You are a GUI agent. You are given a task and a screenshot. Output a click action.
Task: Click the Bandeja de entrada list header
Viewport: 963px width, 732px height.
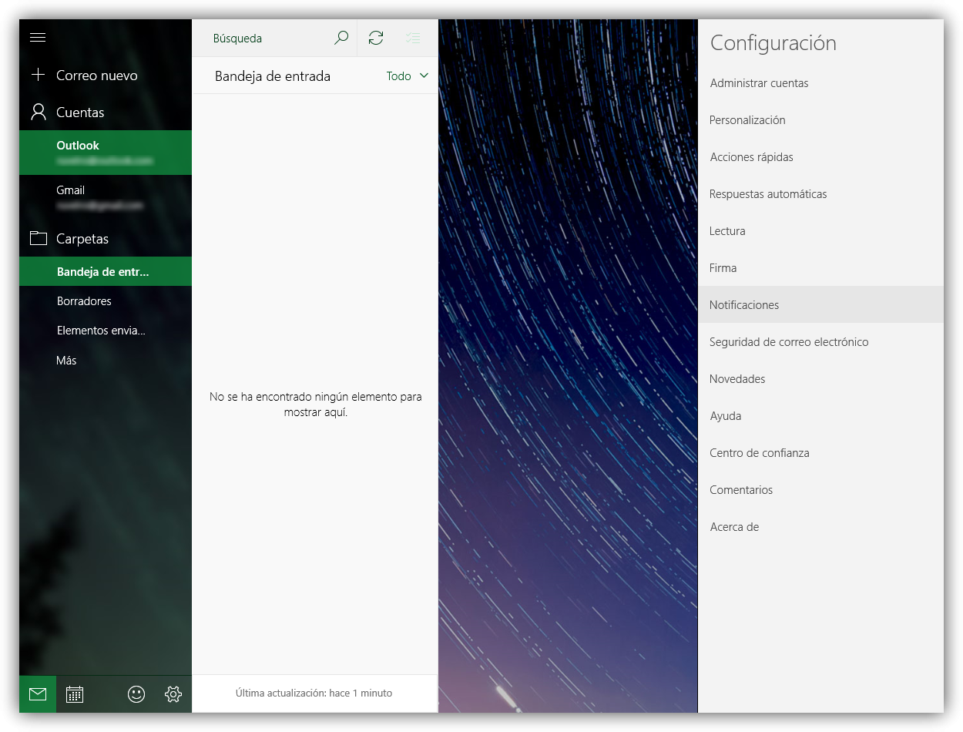point(273,76)
